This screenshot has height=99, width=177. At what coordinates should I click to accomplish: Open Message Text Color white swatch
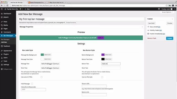[42, 59]
